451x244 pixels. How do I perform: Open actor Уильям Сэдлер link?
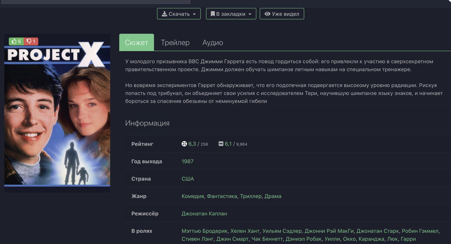click(x=282, y=231)
